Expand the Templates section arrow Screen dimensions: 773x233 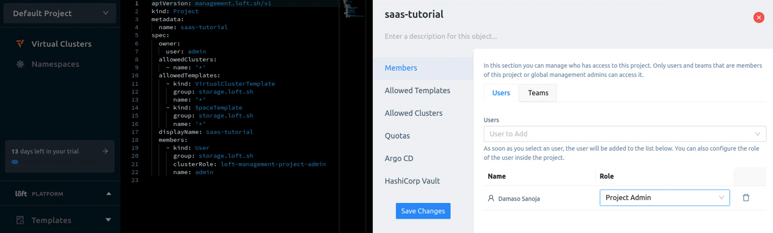pos(108,220)
